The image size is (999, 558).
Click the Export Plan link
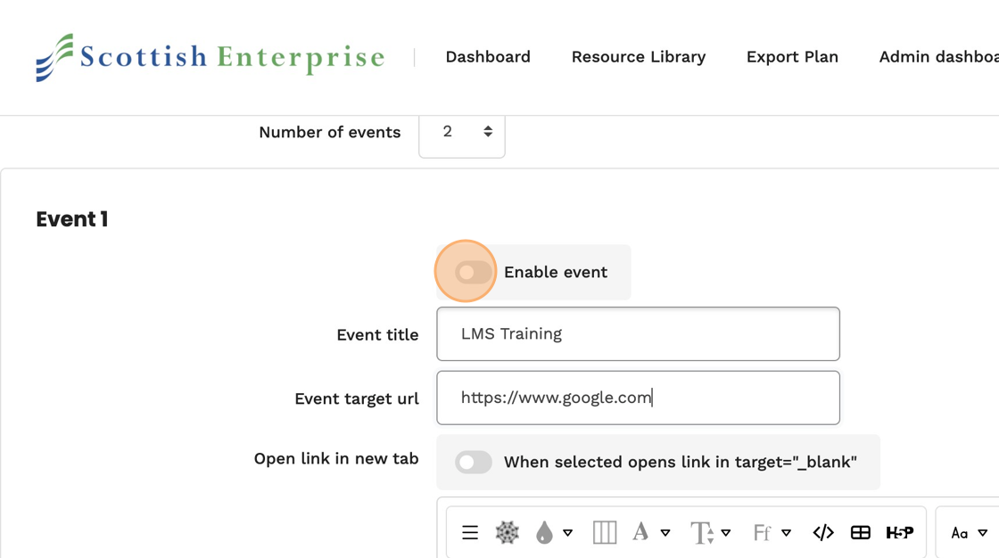coord(792,57)
